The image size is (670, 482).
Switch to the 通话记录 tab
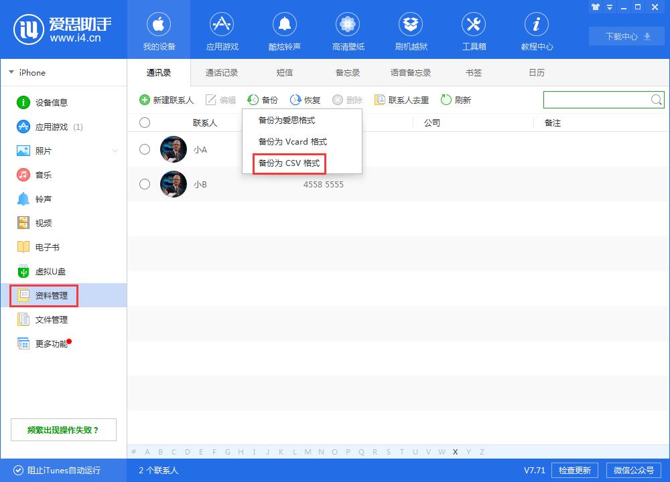point(221,72)
